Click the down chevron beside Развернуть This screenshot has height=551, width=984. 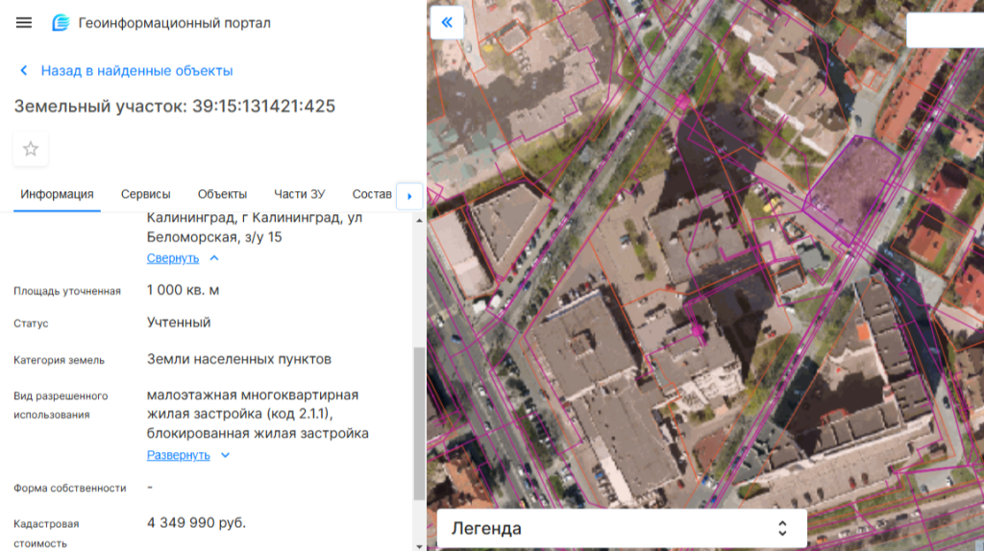pyautogui.click(x=226, y=455)
